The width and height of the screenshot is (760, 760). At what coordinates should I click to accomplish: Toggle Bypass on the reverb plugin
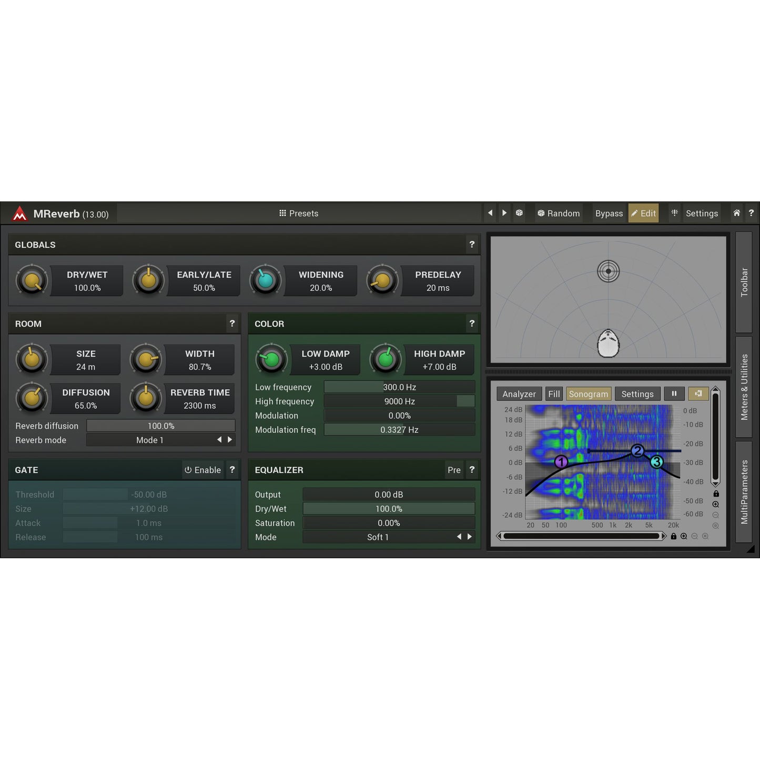click(x=609, y=213)
